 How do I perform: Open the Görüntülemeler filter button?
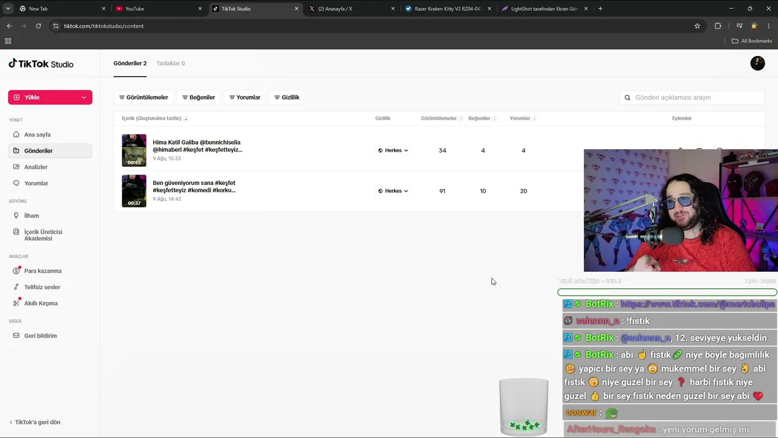pyautogui.click(x=143, y=97)
